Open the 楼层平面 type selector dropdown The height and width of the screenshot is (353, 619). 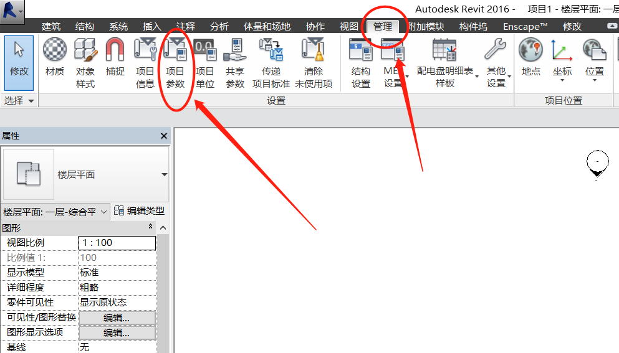point(164,174)
